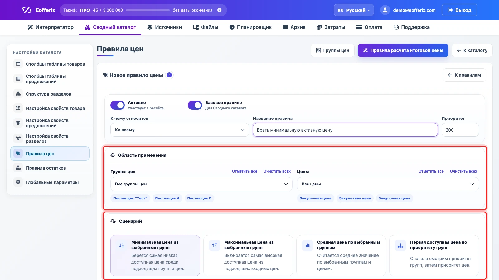The width and height of the screenshot is (499, 280).
Task: Click Отметить все for Группы цен
Action: pos(245,171)
